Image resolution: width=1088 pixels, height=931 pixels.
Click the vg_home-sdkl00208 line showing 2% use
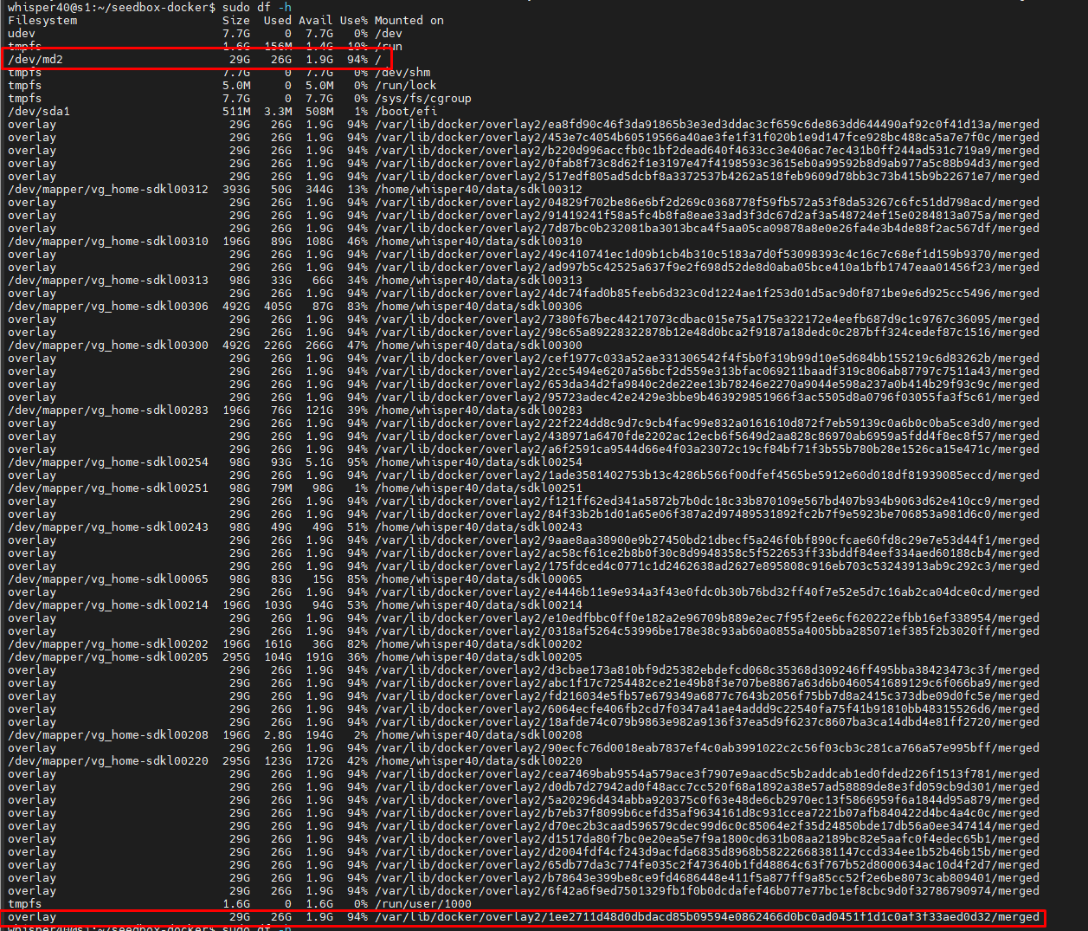coord(108,734)
